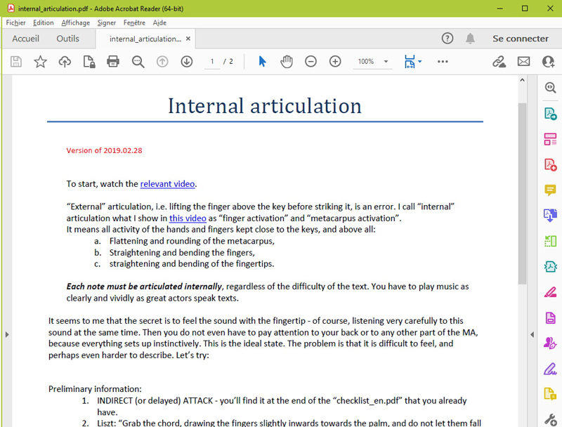562x427 pixels.
Task: Activate the Hand pan tool
Action: [x=287, y=62]
